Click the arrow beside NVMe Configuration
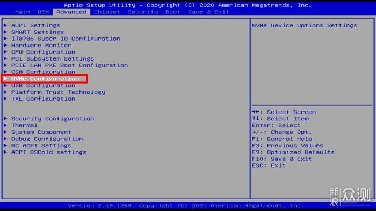 pyautogui.click(x=5, y=79)
